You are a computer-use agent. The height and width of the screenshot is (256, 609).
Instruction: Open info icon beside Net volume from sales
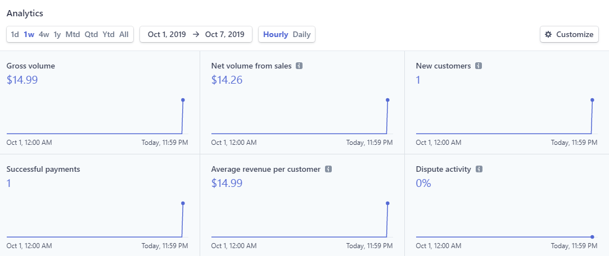click(299, 66)
